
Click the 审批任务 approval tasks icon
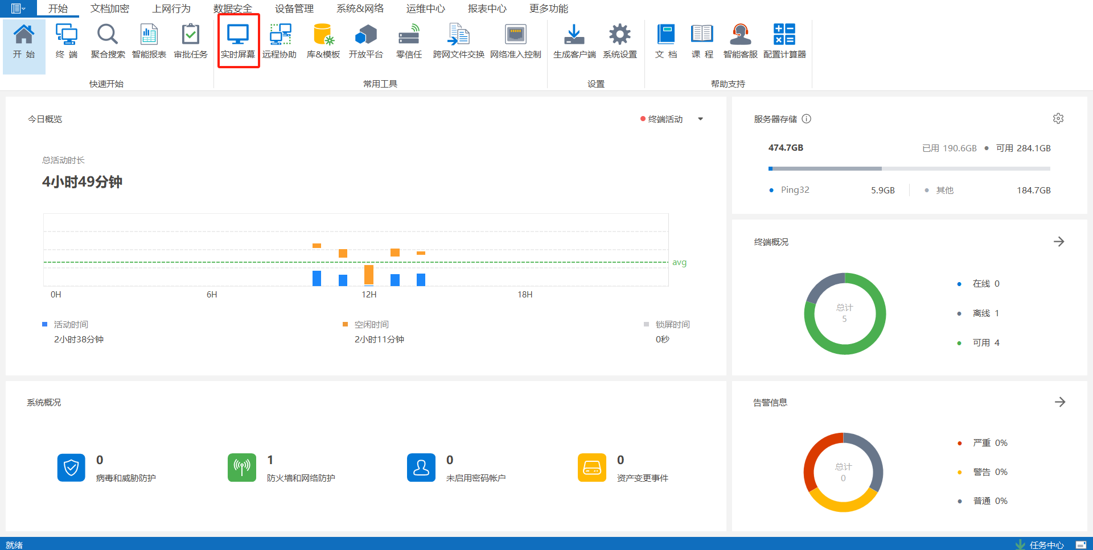pos(191,41)
